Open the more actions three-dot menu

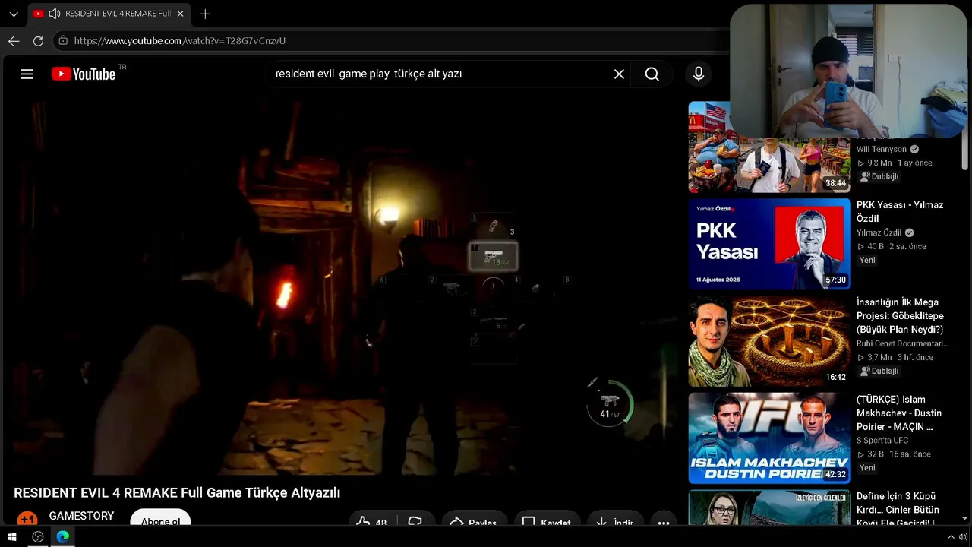[x=664, y=522]
